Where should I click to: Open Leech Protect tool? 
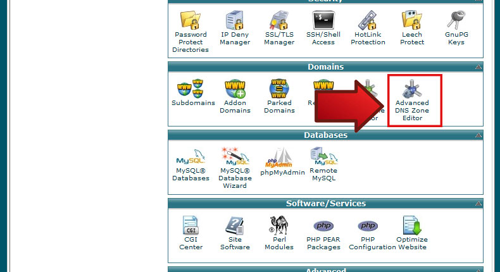pos(411,20)
